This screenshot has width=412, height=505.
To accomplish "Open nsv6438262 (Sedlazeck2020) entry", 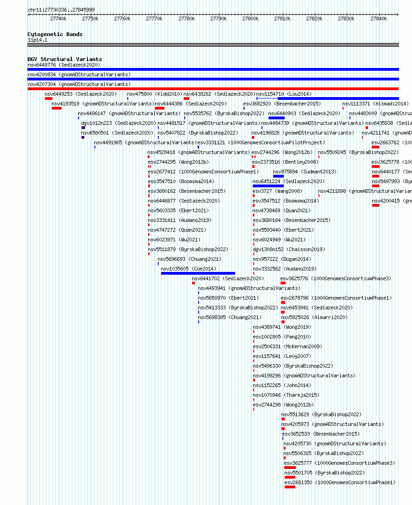I will [x=219, y=94].
